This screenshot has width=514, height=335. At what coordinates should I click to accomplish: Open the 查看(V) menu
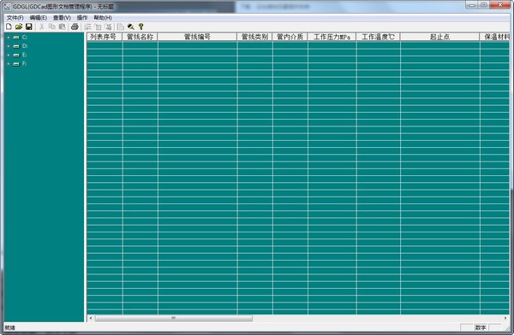click(x=62, y=18)
